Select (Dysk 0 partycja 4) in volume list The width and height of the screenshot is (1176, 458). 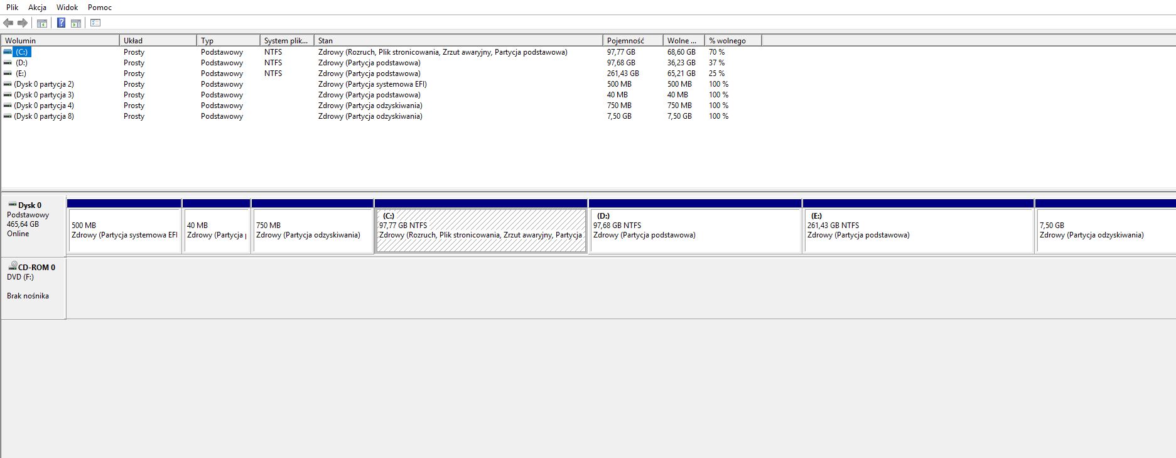point(44,106)
